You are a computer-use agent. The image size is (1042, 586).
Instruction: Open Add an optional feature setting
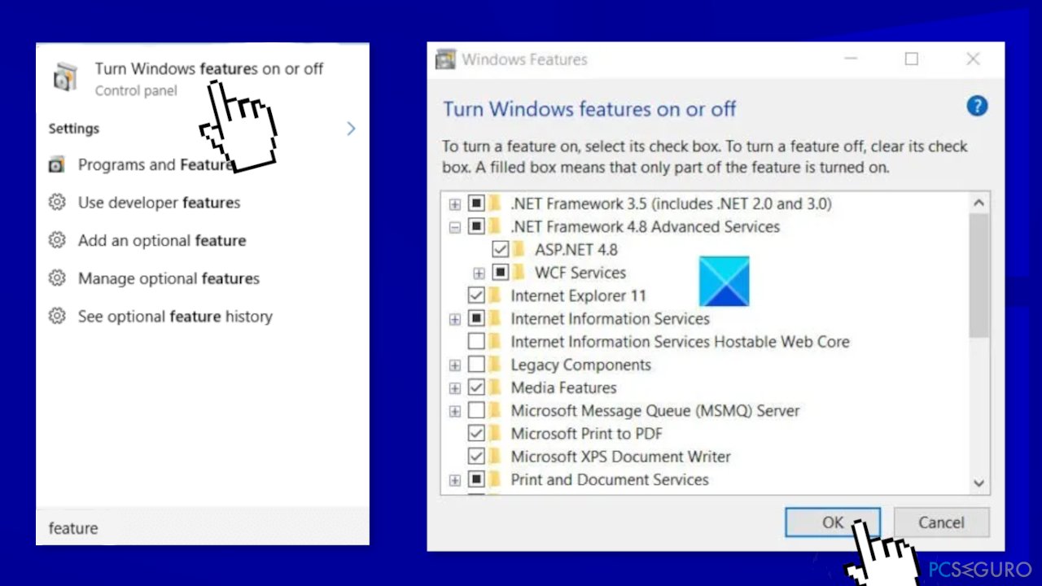[162, 241]
